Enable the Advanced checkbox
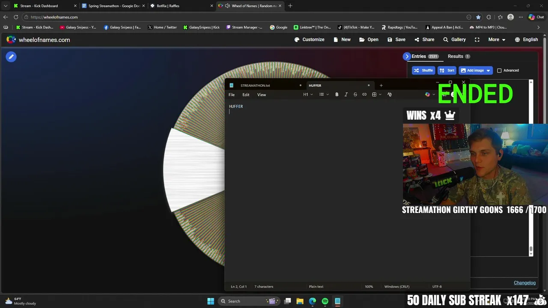Viewport: 548px width, 308px height. pyautogui.click(x=499, y=71)
